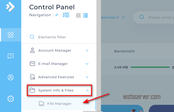Click the top search box magnifier icon
Viewport: 174px width, 112px height.
point(142,17)
